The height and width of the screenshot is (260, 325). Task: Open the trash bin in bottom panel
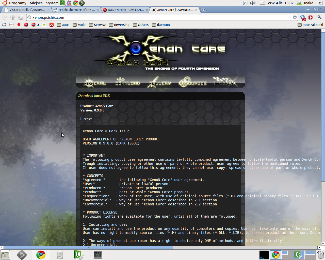point(321,255)
